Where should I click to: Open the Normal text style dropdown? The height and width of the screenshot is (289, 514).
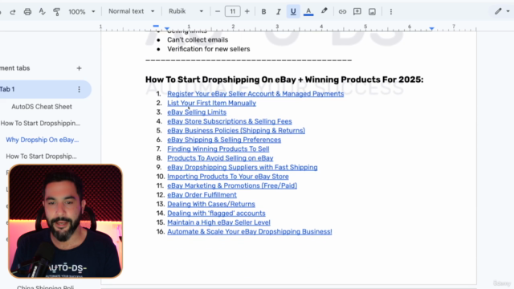click(131, 11)
